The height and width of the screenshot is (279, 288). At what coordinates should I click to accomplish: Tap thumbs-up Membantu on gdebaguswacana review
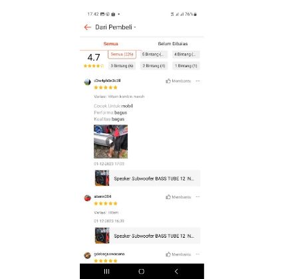(x=178, y=254)
